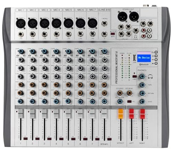172x149 pixels.
Task: Click the 8/9 MP3 channel fader
Action: pos(104,114)
